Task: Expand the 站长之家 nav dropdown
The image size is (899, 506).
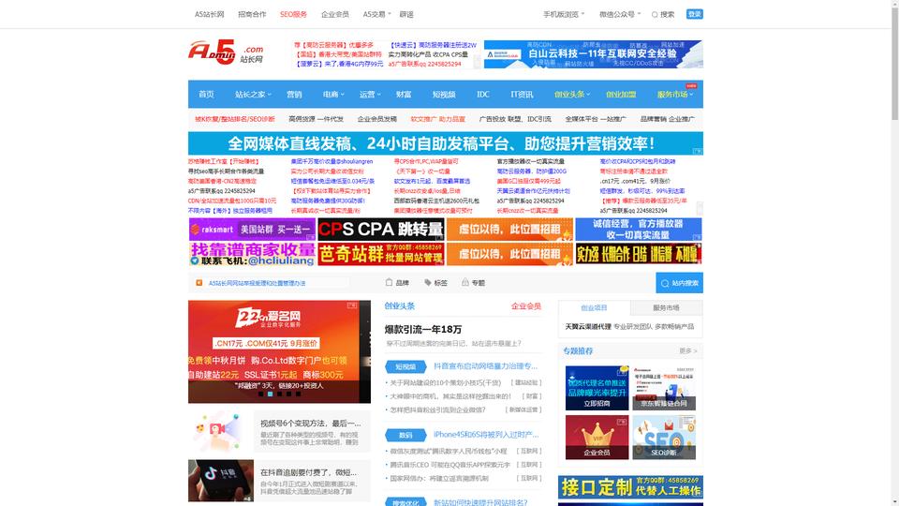Action: tap(253, 94)
